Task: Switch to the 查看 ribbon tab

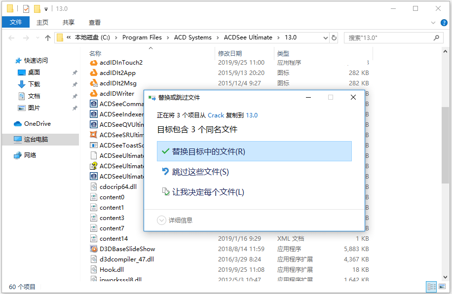Action: [94, 22]
